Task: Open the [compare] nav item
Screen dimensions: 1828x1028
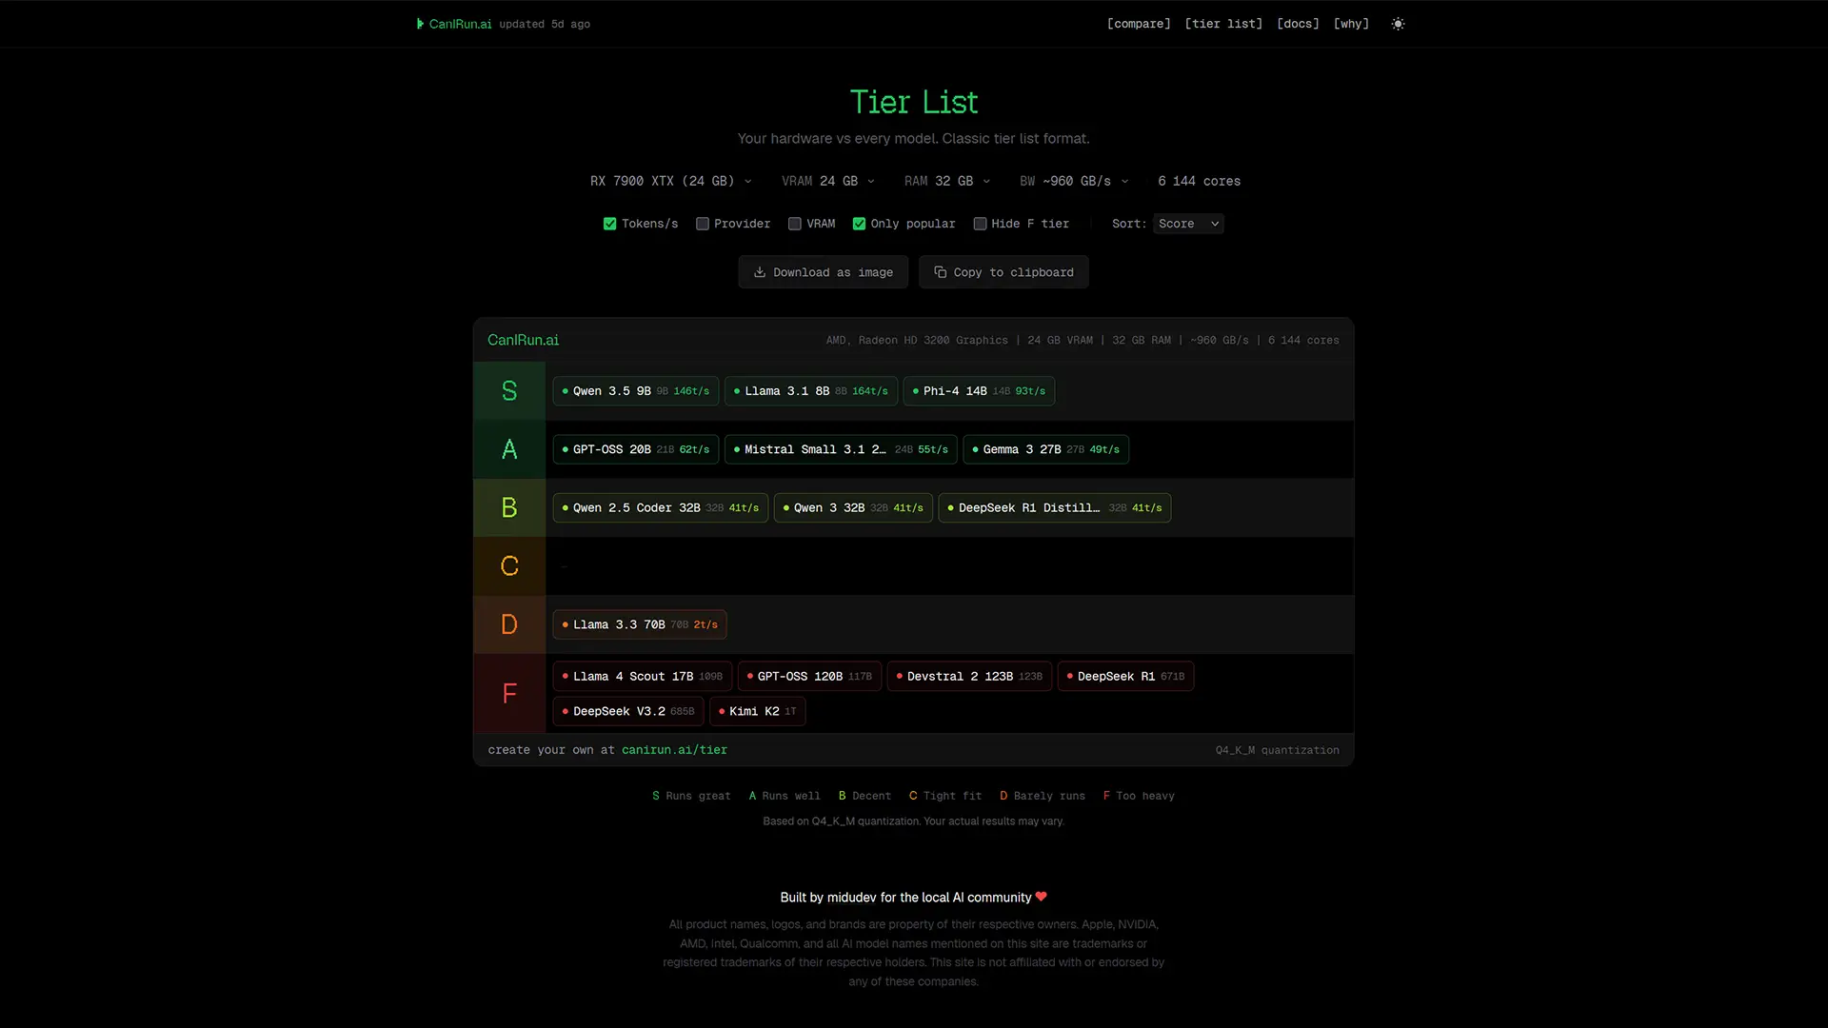Action: [x=1139, y=24]
